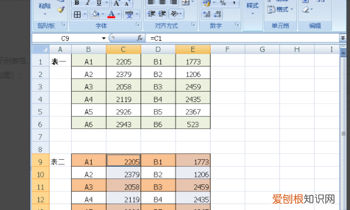Open the 数字 number dialog launcher

click(x=237, y=24)
